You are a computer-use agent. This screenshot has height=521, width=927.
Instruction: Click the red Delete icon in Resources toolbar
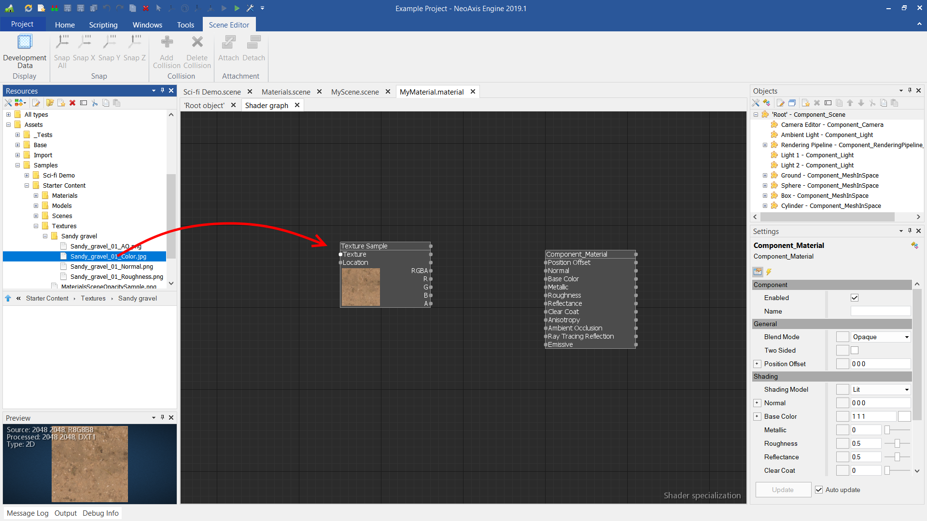click(x=72, y=103)
